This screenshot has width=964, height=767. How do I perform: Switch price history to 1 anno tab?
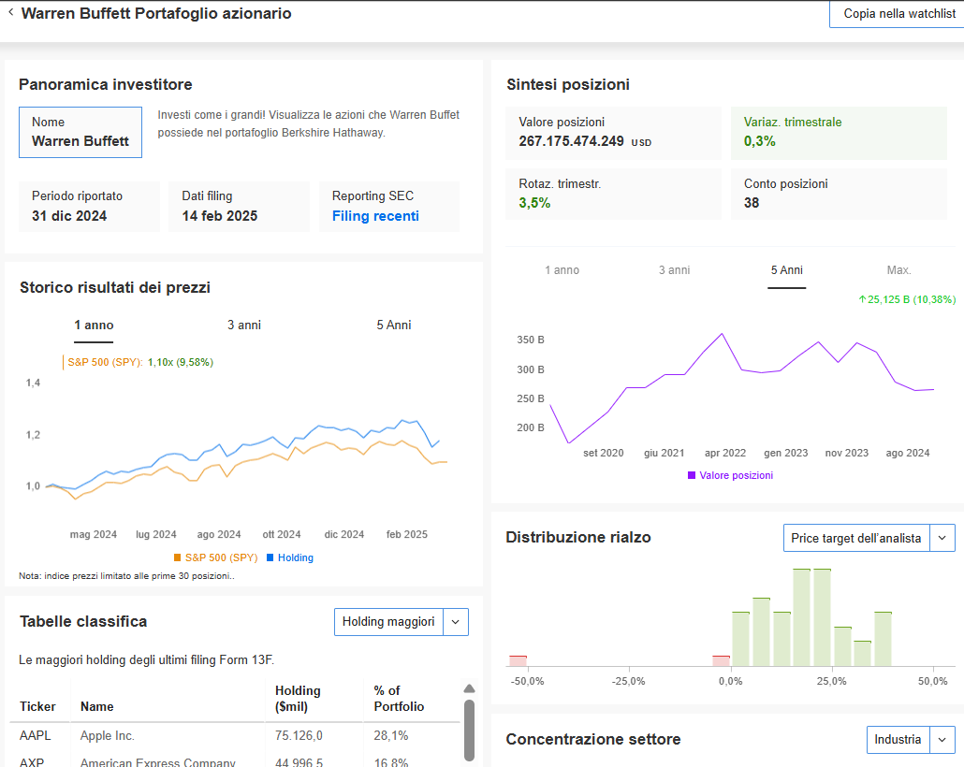(x=95, y=326)
